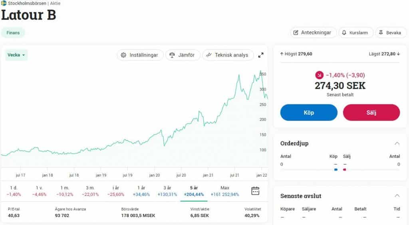
Task: Pin the stock with Bevaka
Action: (x=389, y=33)
